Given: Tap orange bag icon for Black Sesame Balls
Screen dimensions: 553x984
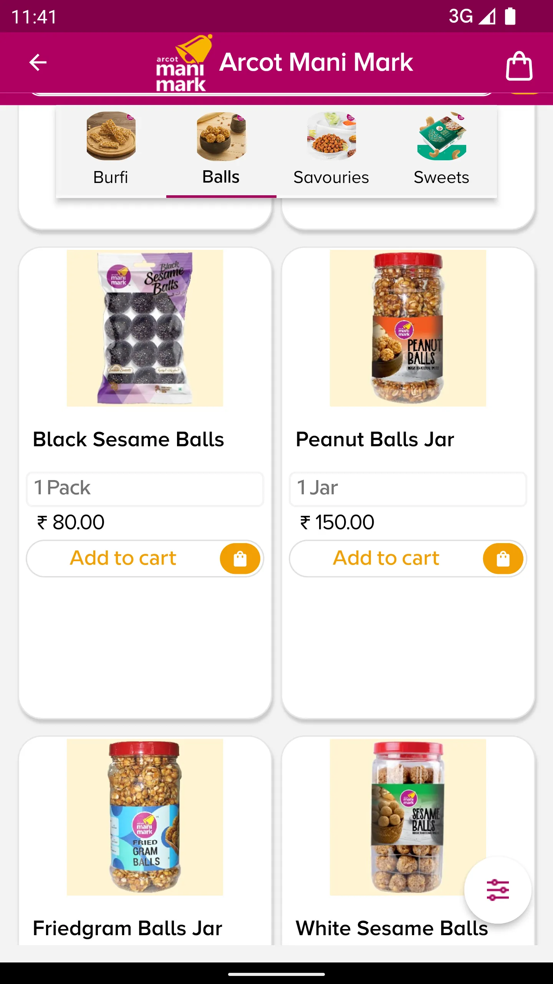Looking at the screenshot, I should (240, 558).
